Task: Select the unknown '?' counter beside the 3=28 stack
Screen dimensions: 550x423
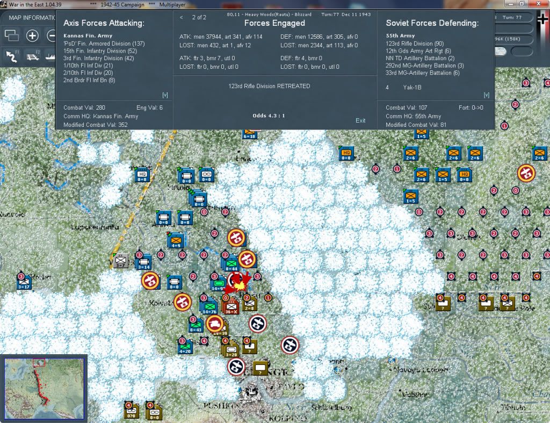Action: tap(249, 347)
